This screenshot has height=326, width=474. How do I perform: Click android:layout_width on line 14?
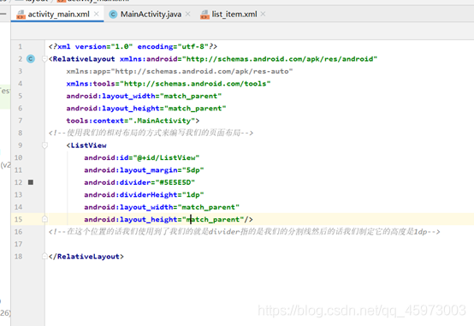tap(162, 207)
